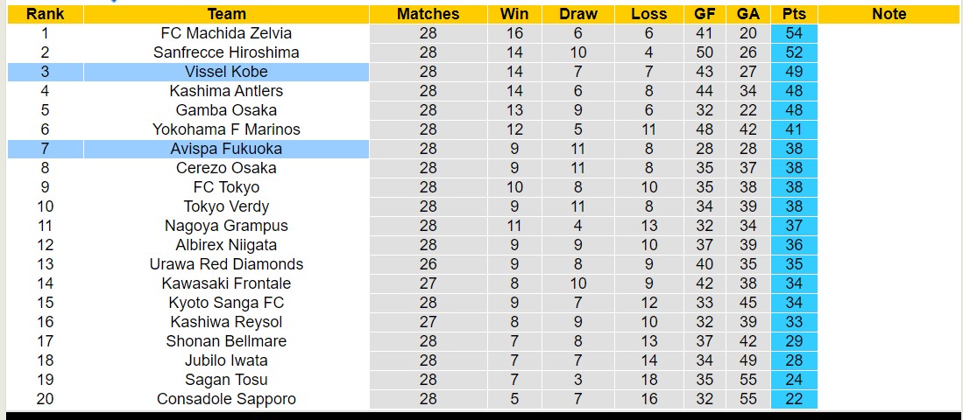Select the highlighted Vissel Kobe row
Viewport: 963px width, 420px height.
226,72
